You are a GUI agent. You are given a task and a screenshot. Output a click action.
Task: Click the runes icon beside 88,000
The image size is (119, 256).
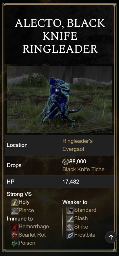click(x=66, y=162)
